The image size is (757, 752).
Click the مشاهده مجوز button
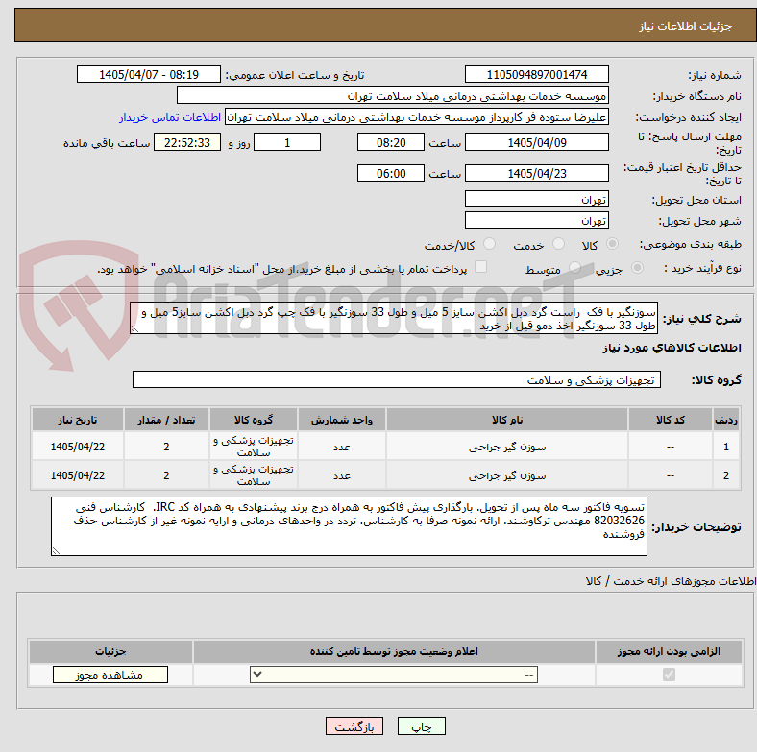tap(110, 674)
